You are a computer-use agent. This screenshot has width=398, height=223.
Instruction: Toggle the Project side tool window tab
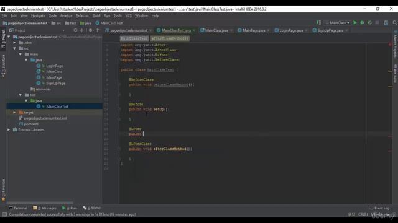(3, 38)
